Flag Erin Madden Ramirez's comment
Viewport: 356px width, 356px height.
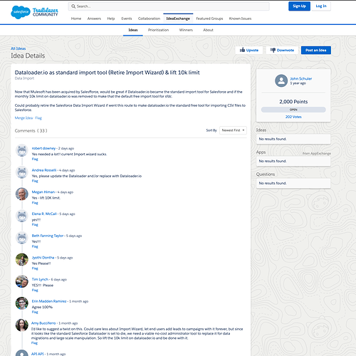(35, 312)
